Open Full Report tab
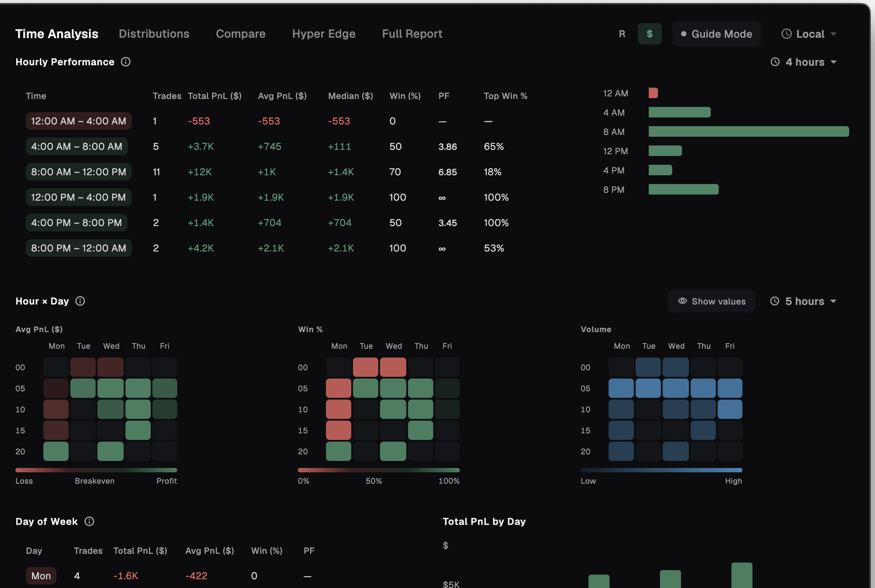 tap(412, 34)
